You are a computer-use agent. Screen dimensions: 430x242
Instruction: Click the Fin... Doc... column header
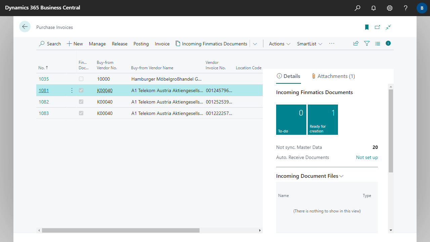(x=84, y=65)
